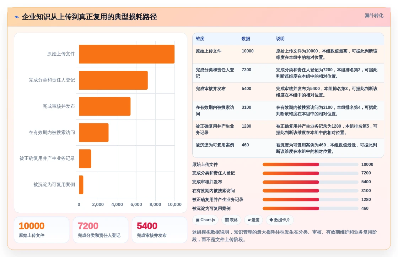The image size is (398, 257).
Task: Click the 数据 column header
Action: (x=246, y=39)
